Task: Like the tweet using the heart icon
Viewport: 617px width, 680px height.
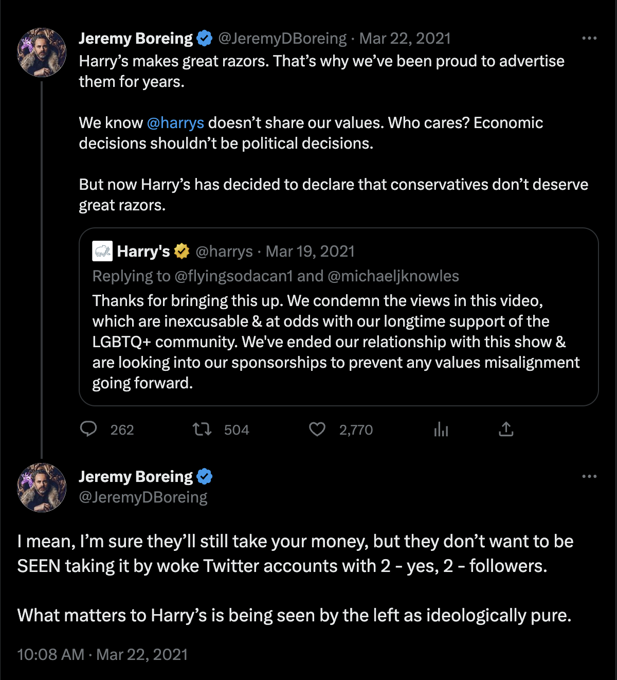Action: pyautogui.click(x=317, y=430)
